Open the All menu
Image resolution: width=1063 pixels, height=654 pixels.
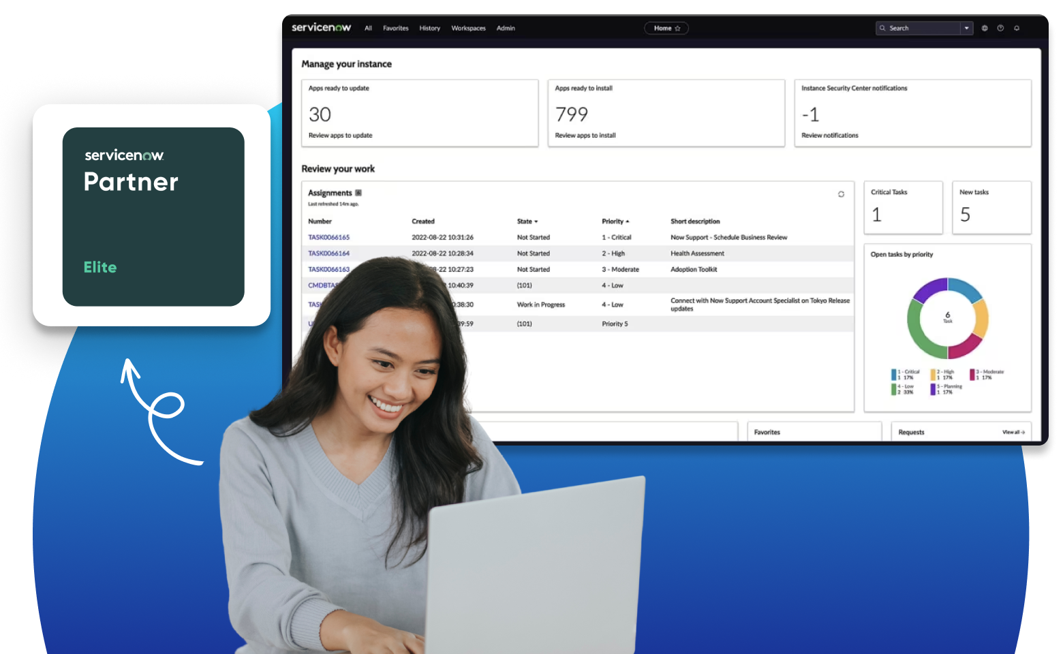pos(368,29)
